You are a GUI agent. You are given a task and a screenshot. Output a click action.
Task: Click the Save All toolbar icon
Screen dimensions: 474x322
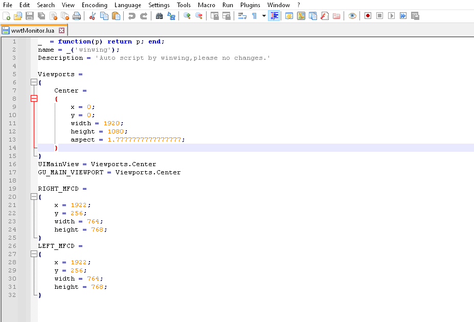pyautogui.click(x=41, y=16)
